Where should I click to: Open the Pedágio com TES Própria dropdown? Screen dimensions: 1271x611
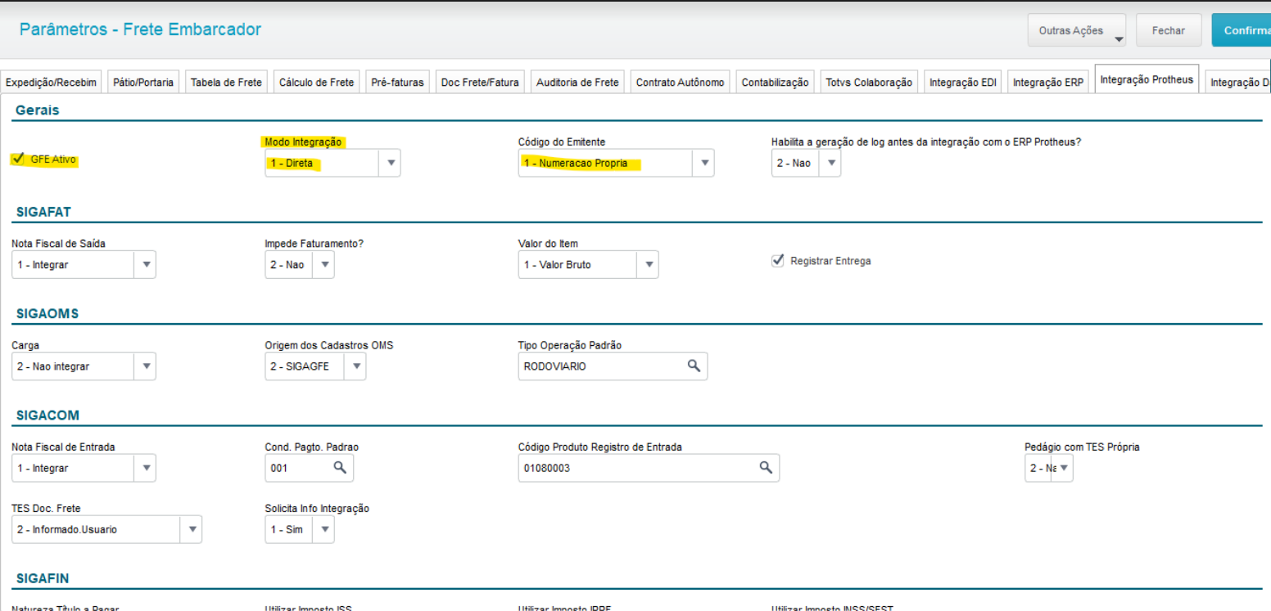(1063, 468)
